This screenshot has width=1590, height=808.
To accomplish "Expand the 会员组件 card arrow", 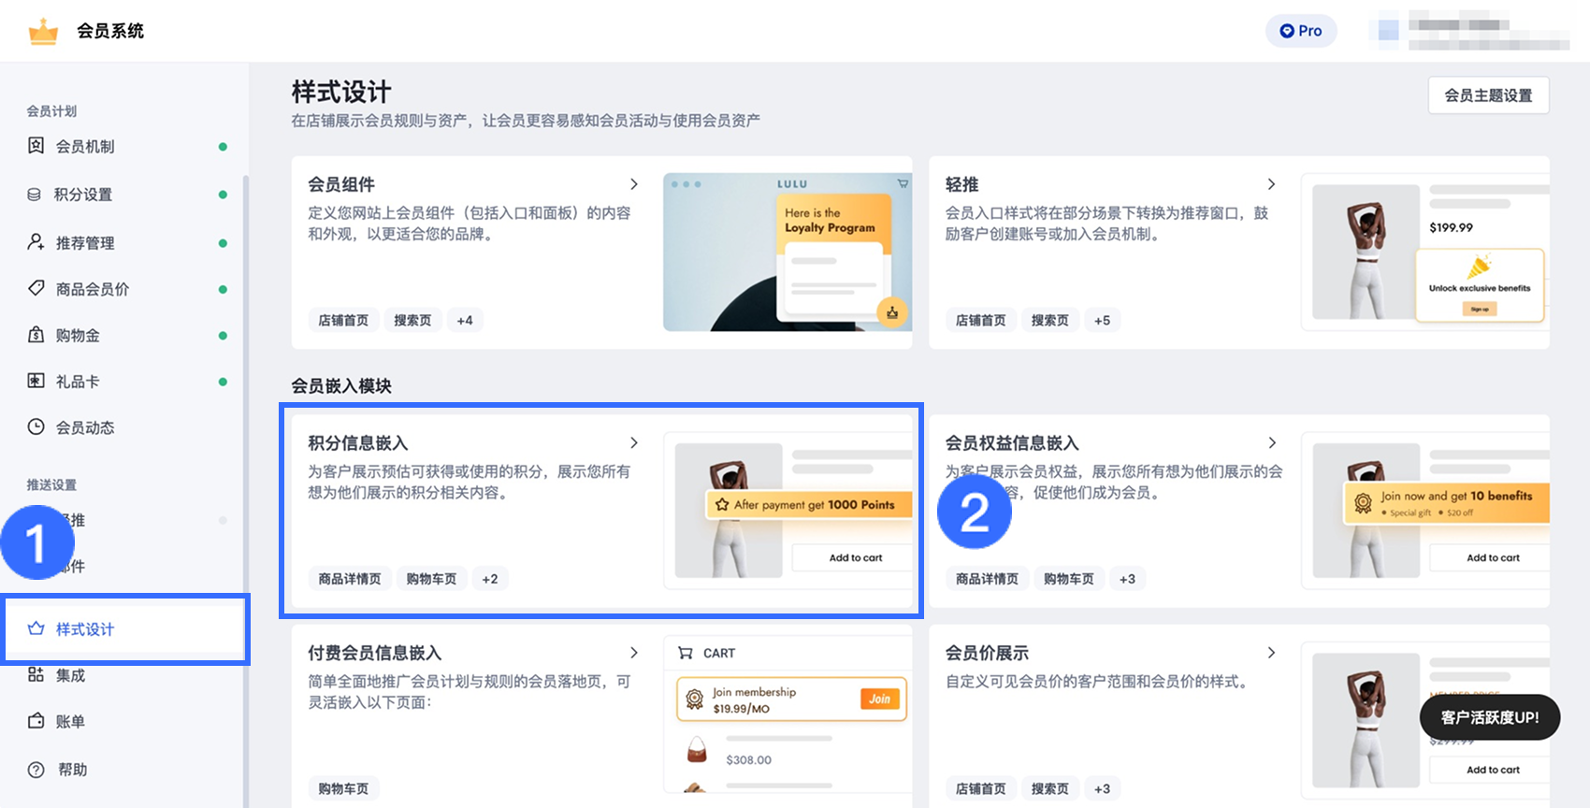I will click(x=634, y=184).
